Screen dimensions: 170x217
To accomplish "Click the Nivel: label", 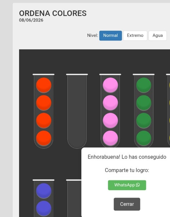I will tap(93, 36).
